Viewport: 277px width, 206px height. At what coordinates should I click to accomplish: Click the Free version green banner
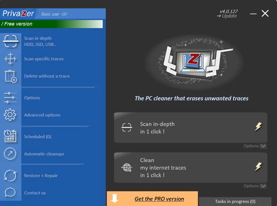point(51,24)
